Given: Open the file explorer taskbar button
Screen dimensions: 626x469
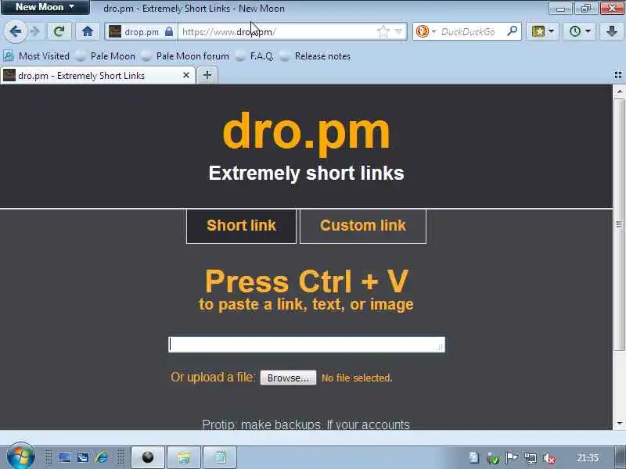Looking at the screenshot, I should [184, 457].
